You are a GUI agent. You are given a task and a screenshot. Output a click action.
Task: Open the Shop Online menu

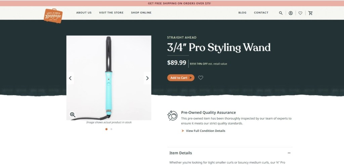(141, 13)
